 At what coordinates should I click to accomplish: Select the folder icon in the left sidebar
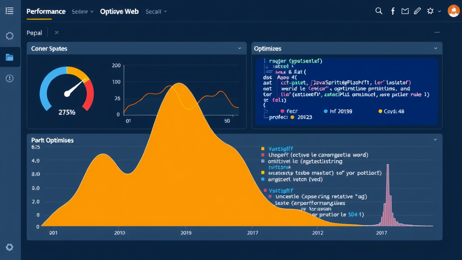[x=9, y=57]
